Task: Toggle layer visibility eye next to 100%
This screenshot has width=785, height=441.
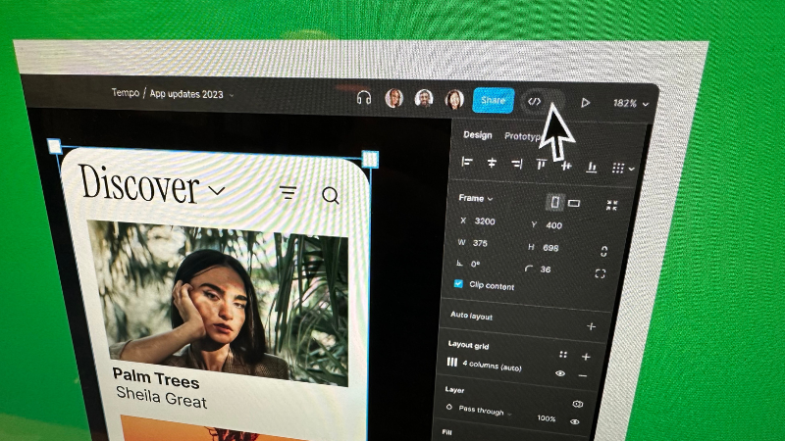Action: (575, 421)
